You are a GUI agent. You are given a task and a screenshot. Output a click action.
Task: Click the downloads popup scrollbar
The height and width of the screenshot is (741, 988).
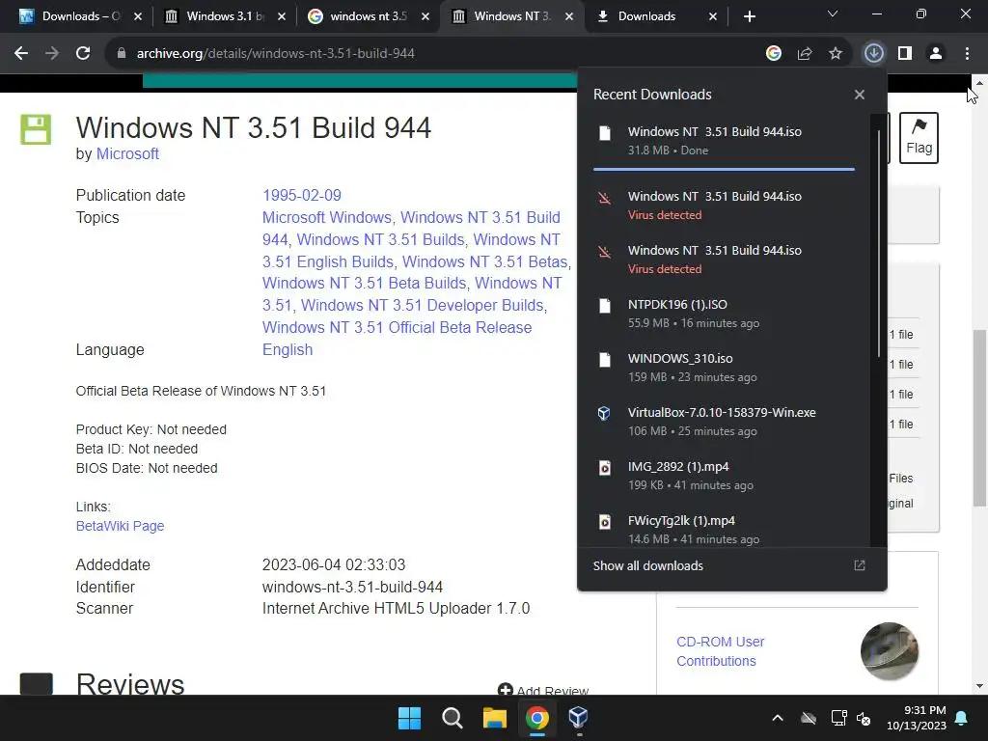coord(879,244)
